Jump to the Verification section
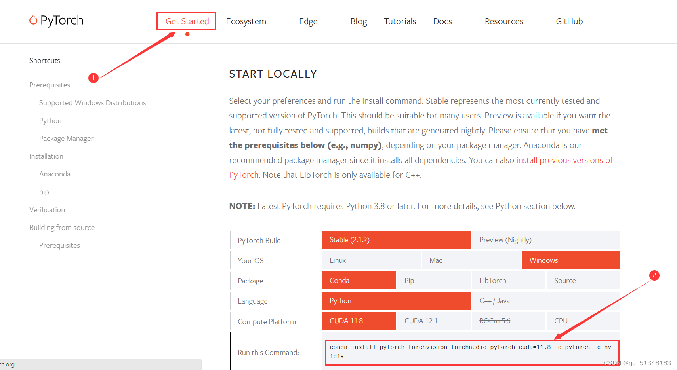The image size is (677, 370). point(47,210)
